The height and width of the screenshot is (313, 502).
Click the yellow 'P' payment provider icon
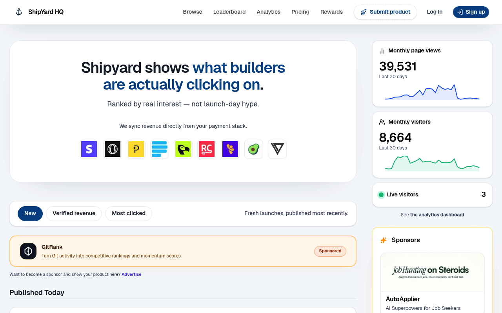(x=136, y=149)
